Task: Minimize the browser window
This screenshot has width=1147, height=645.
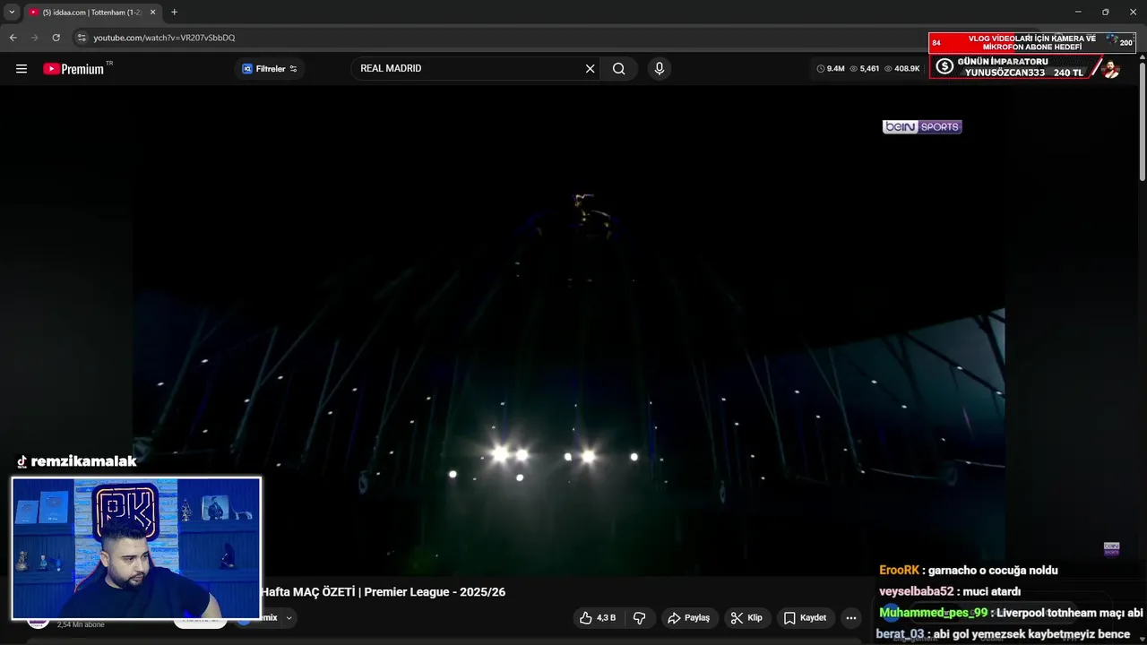Action: tap(1078, 12)
